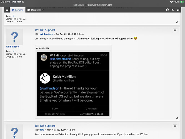Open RJB's Re: IOS Support post title
Image resolution: width=185 pixels, height=139 pixels.
click(45, 126)
